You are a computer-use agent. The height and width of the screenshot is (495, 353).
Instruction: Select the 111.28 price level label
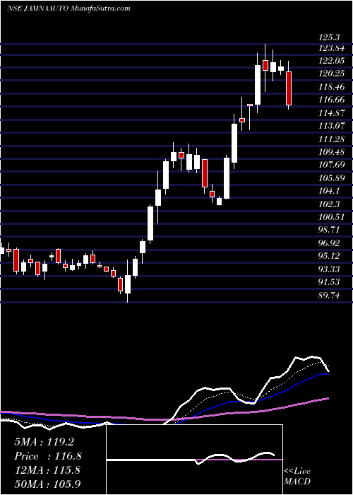click(x=332, y=139)
